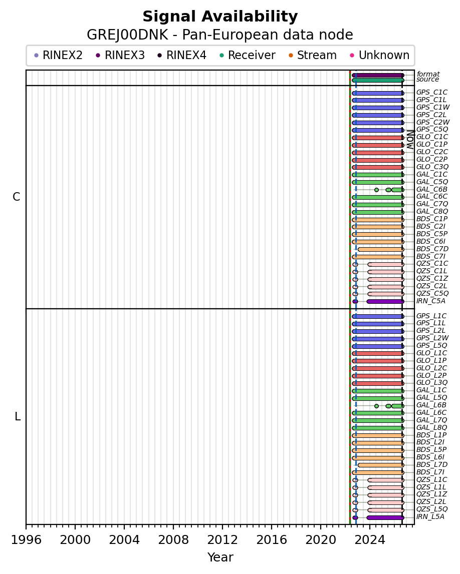Select the Stream legend entry
This screenshot has width=460, height=574.
click(x=313, y=55)
